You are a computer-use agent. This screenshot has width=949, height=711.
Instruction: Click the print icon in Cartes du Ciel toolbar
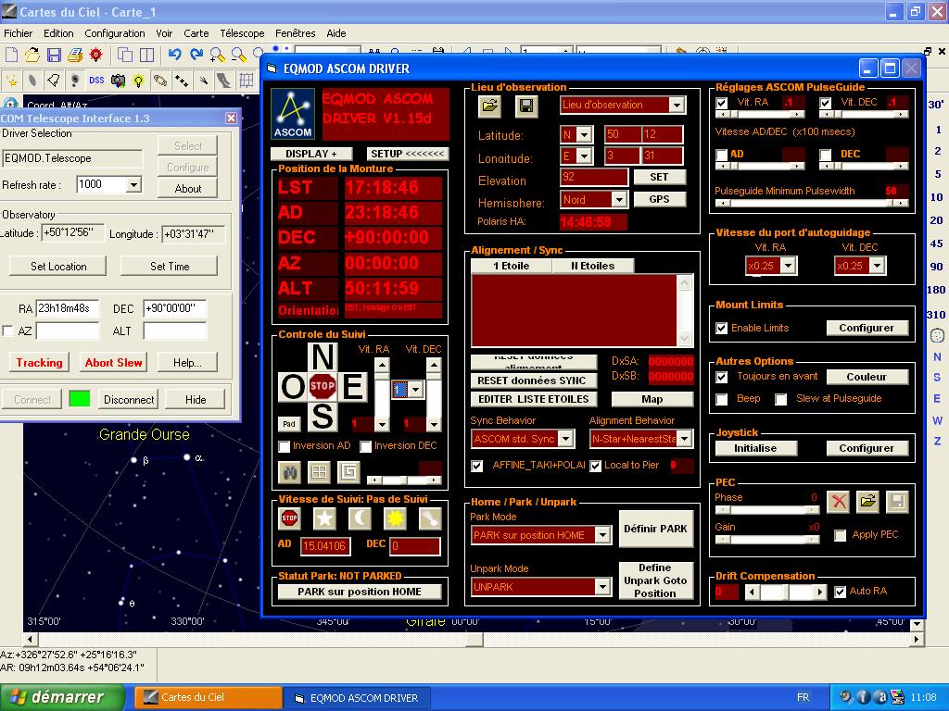coord(75,56)
